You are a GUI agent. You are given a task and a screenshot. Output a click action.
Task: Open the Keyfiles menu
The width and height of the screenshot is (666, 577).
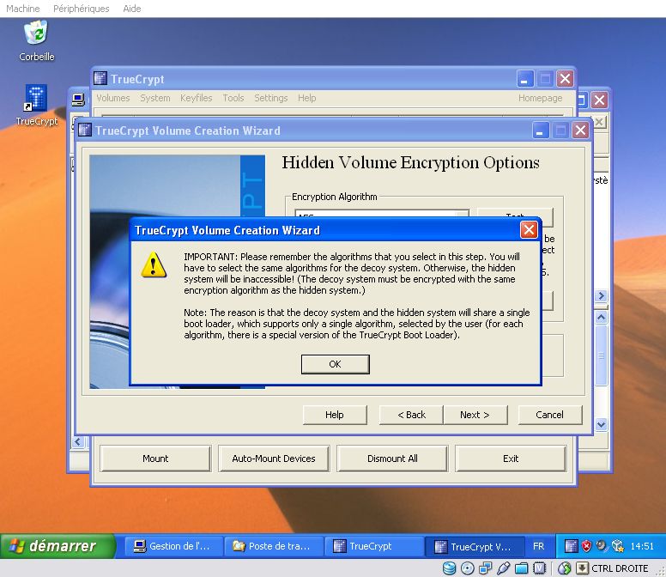pyautogui.click(x=197, y=98)
